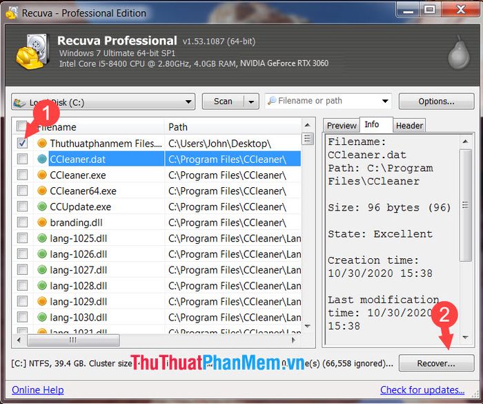Sort by the Path column header

click(233, 126)
